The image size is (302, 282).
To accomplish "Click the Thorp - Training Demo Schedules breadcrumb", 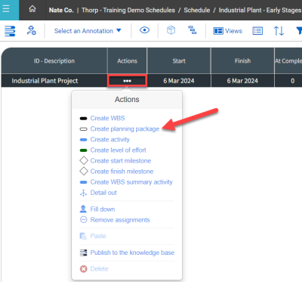I will pyautogui.click(x=128, y=10).
